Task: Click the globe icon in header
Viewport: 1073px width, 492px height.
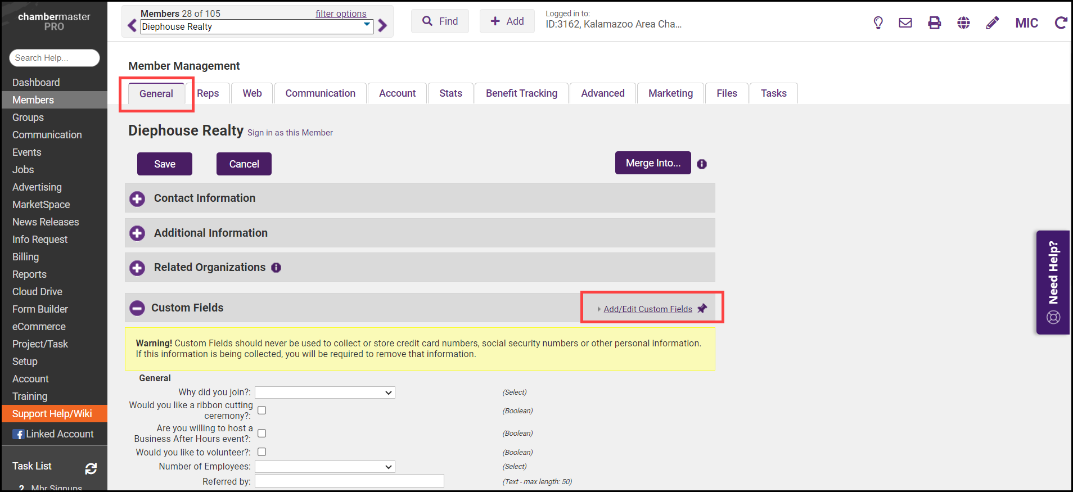Action: [x=963, y=22]
